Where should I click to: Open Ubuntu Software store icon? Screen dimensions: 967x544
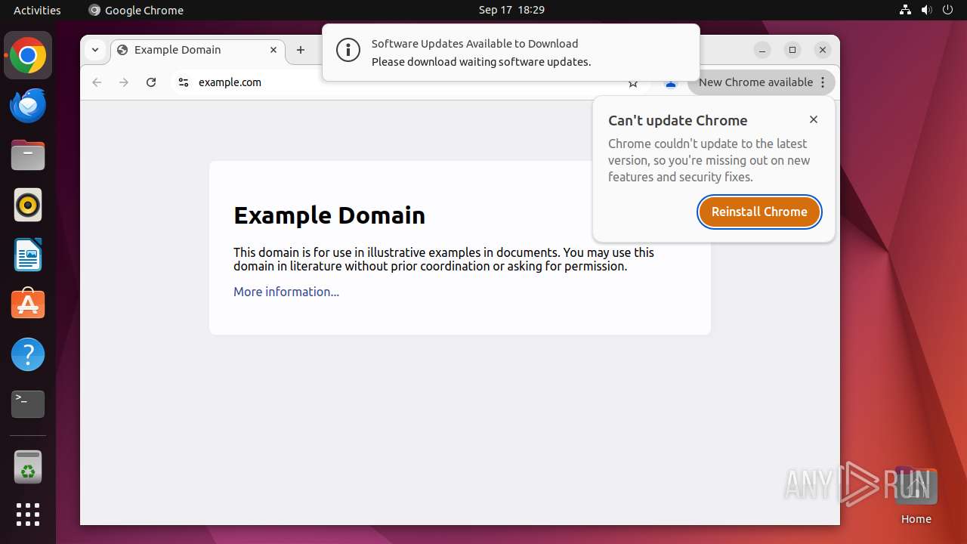click(x=28, y=304)
